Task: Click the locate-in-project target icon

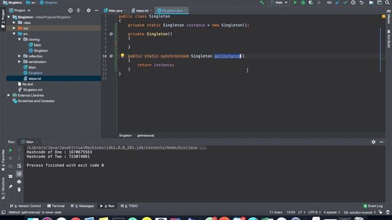Action: [x=70, y=10]
